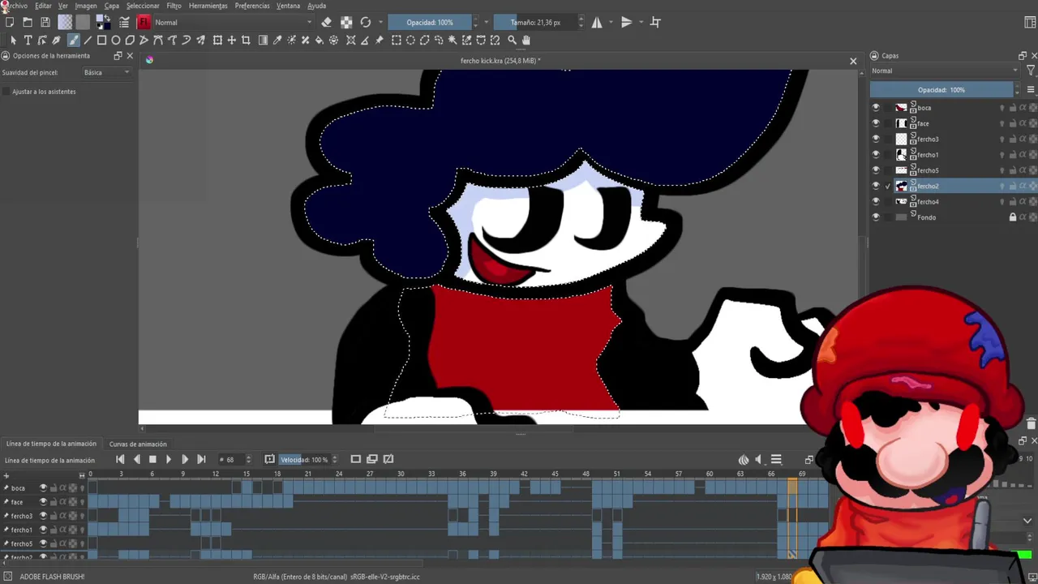The image size is (1038, 584).
Task: Select the text tool
Action: 28,40
